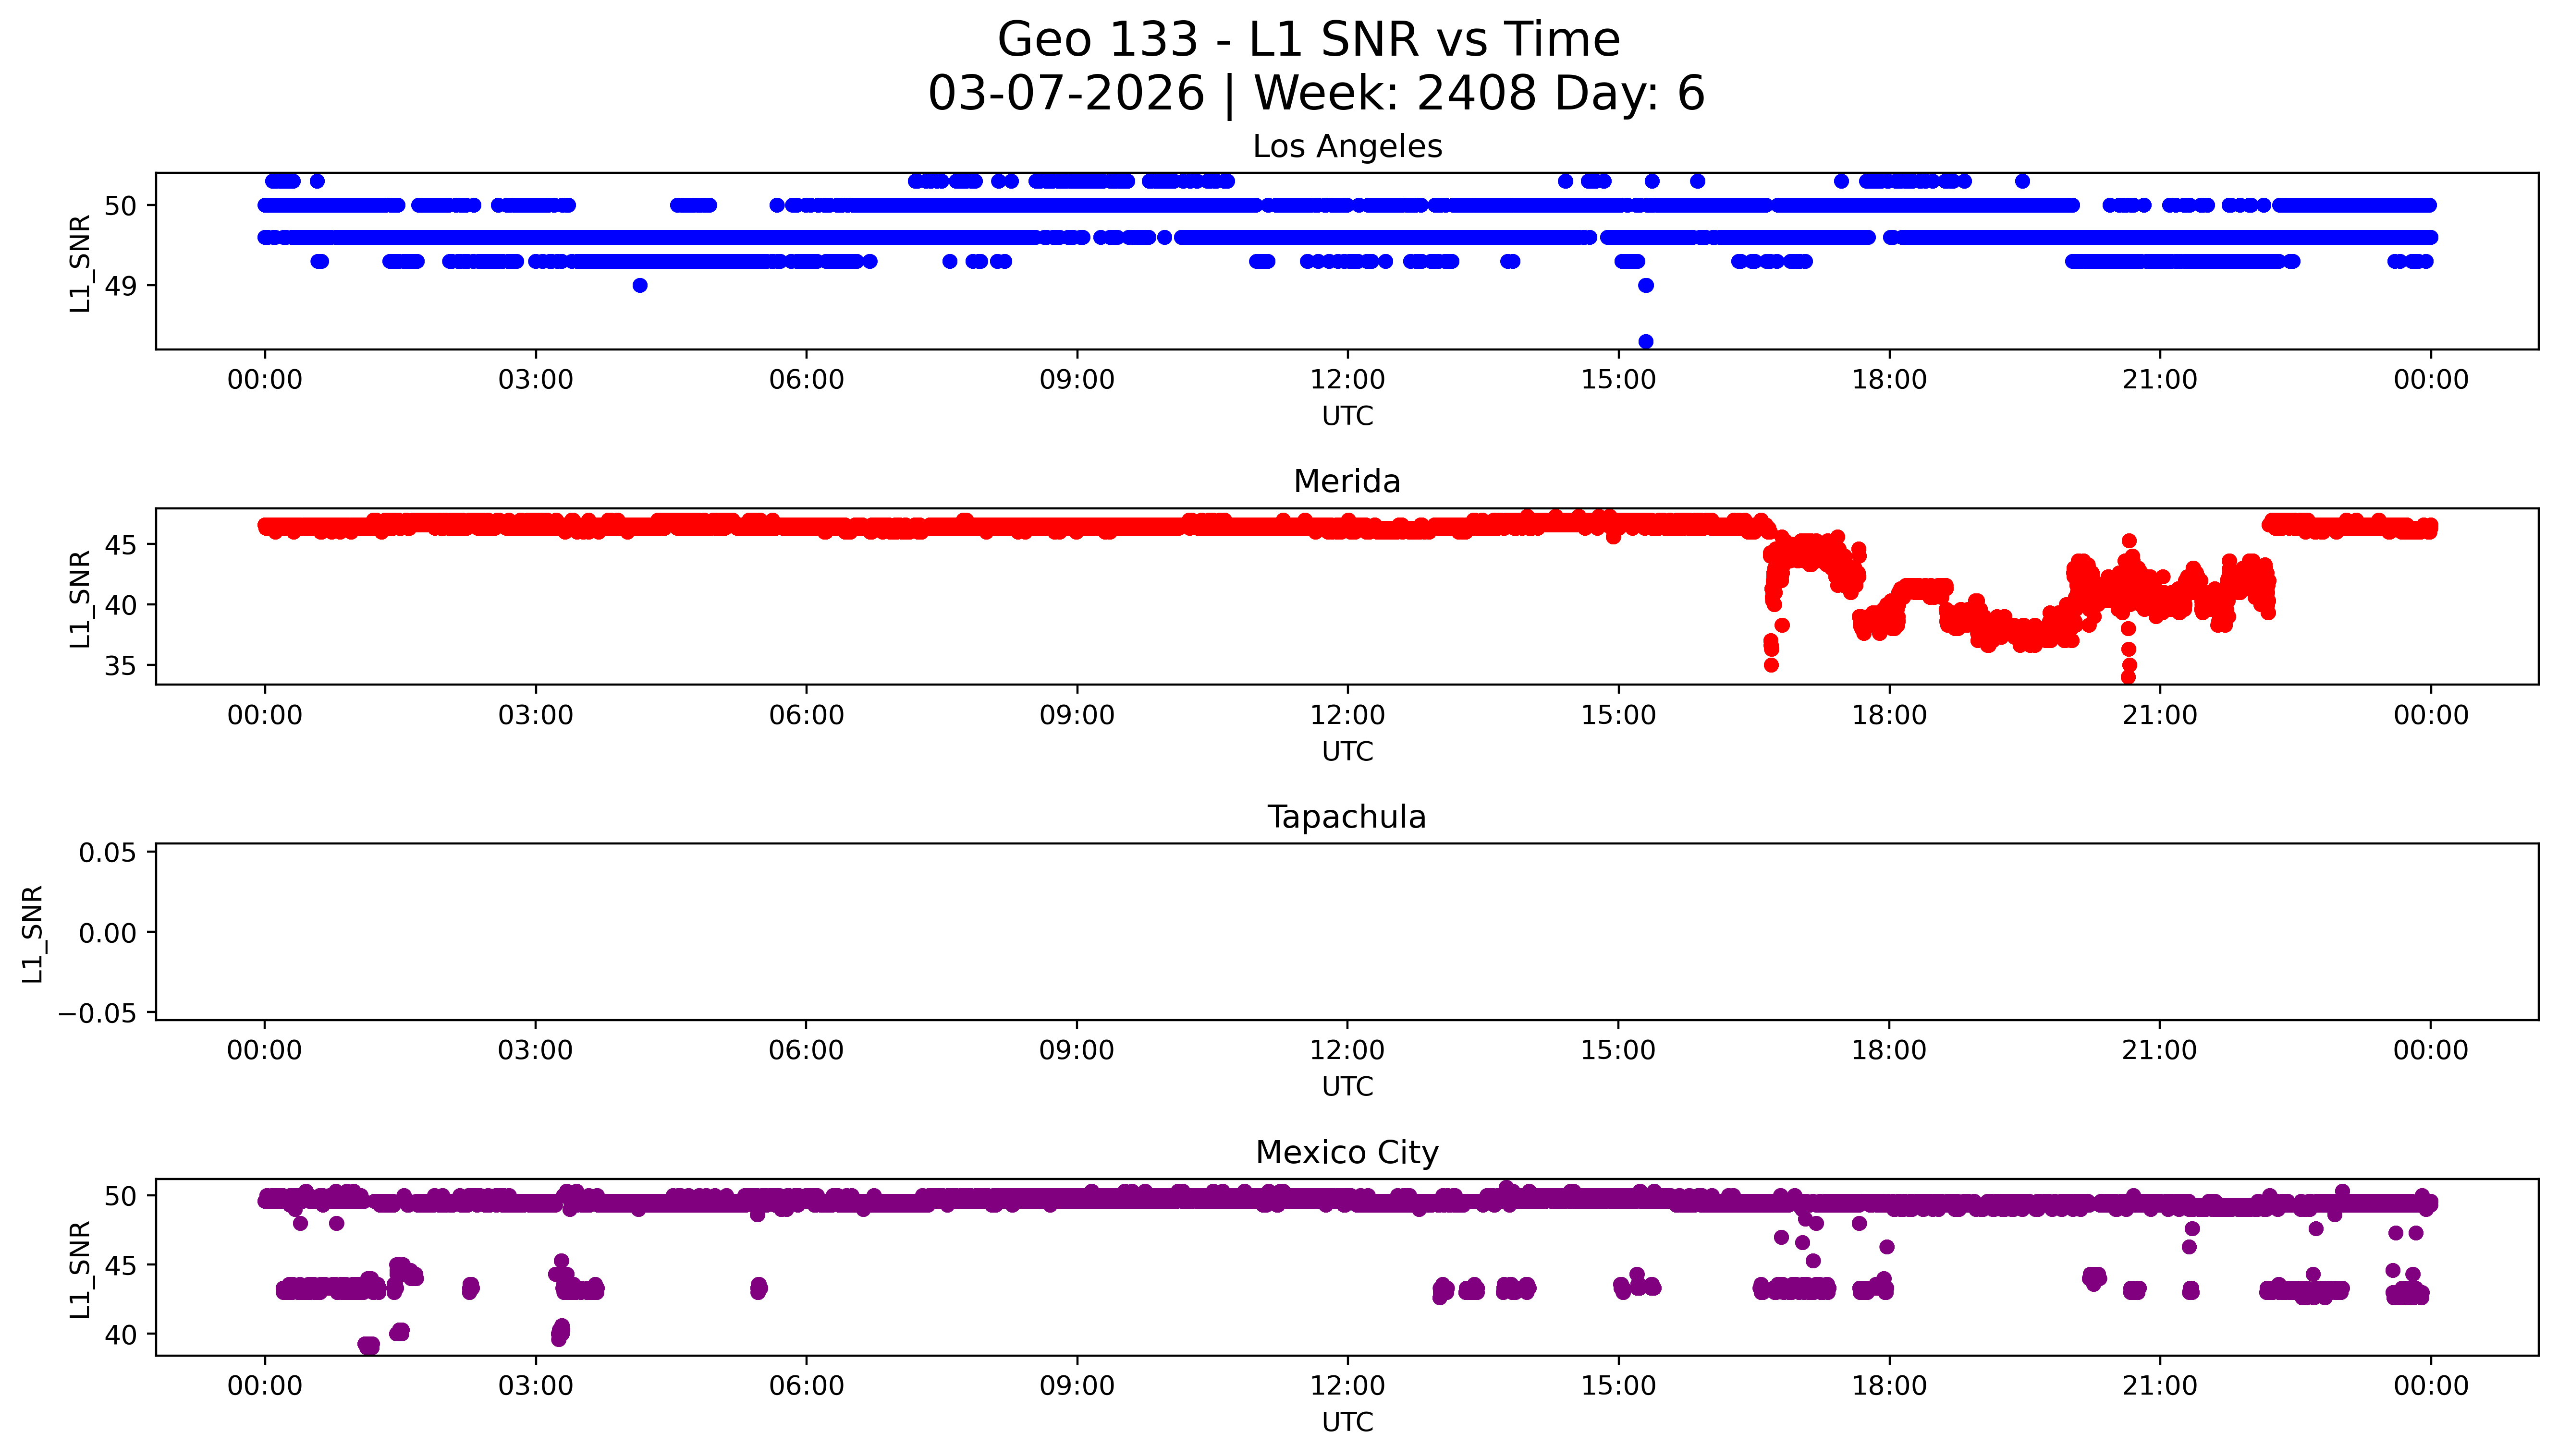Click the Week 2408 Day 6 subtitle
This screenshot has width=2558, height=1456.
1316,93
